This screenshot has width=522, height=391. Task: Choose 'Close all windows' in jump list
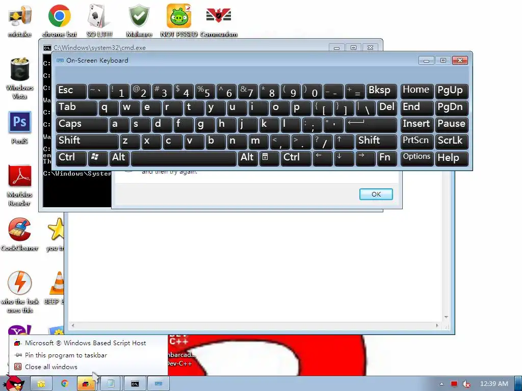tap(51, 367)
